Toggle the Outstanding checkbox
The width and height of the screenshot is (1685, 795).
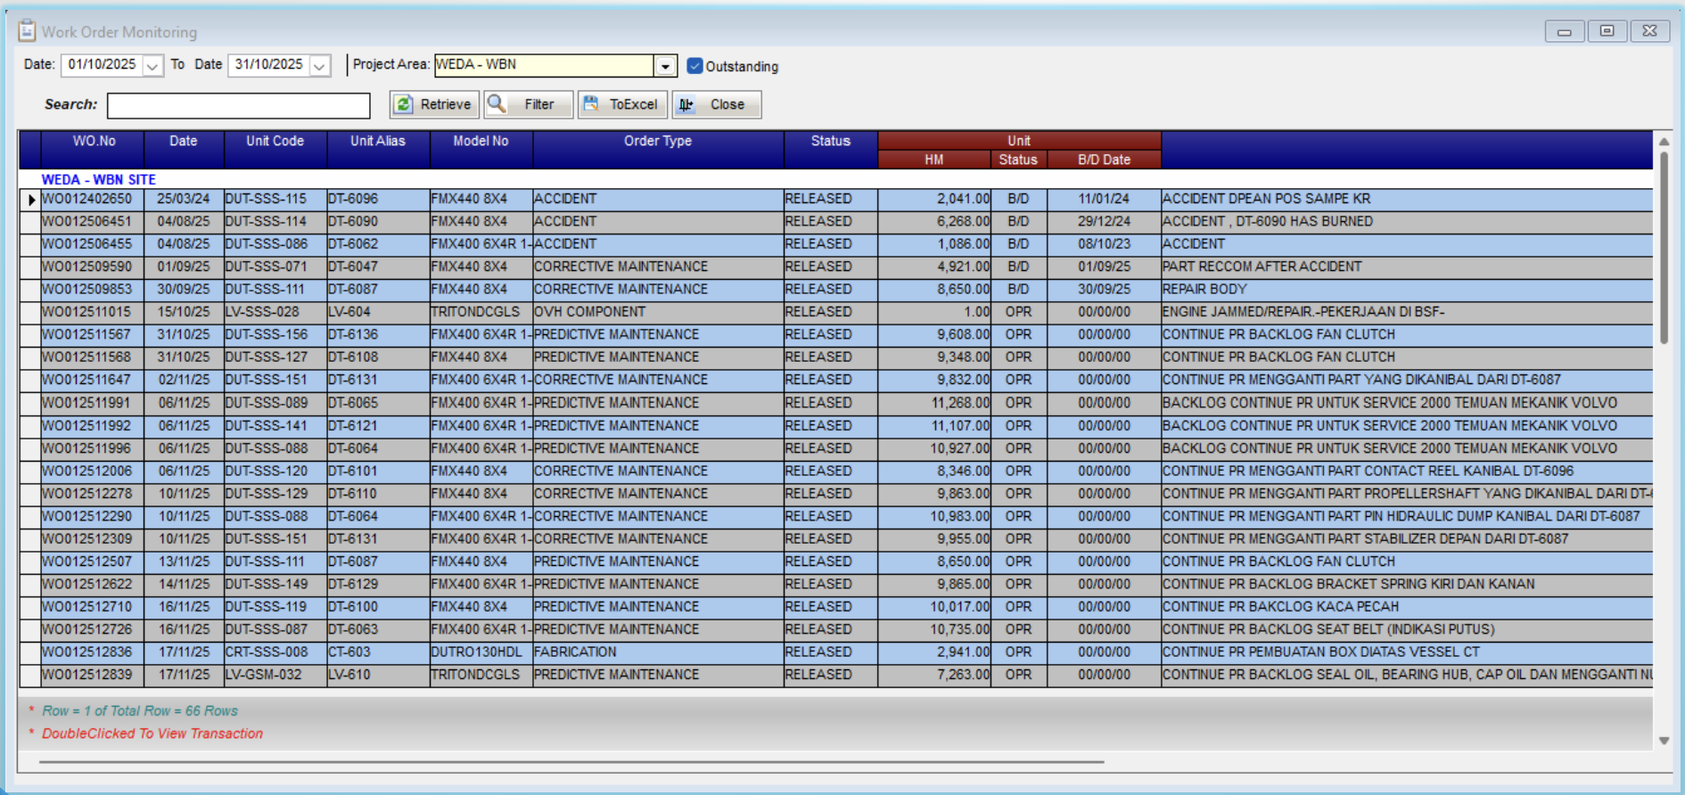(695, 66)
